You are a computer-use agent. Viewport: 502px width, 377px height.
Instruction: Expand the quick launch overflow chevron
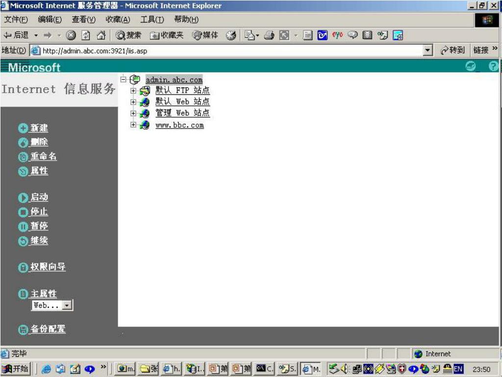(x=103, y=366)
